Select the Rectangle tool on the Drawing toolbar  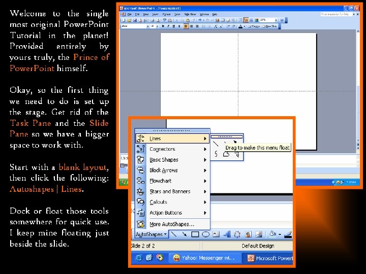click(195, 234)
